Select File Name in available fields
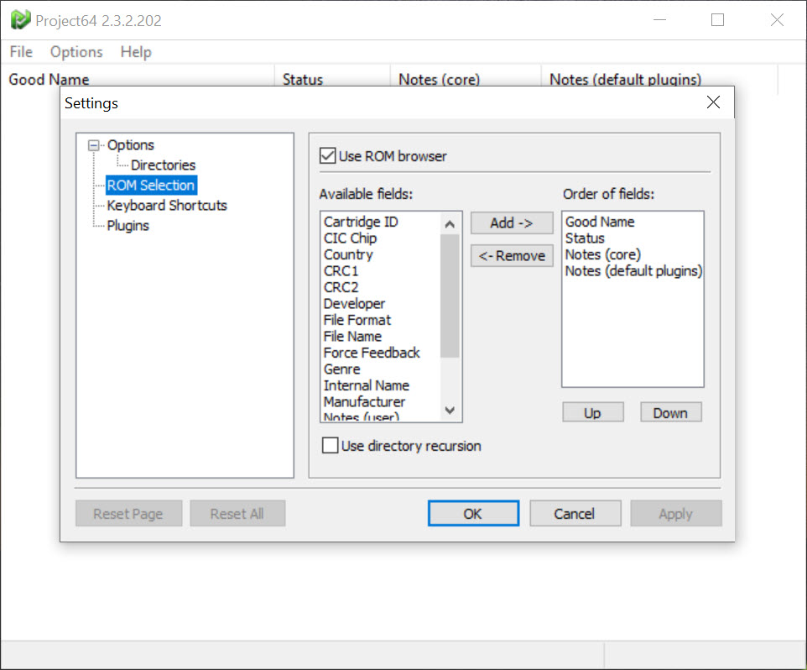Screen dimensions: 807x670 coord(352,337)
